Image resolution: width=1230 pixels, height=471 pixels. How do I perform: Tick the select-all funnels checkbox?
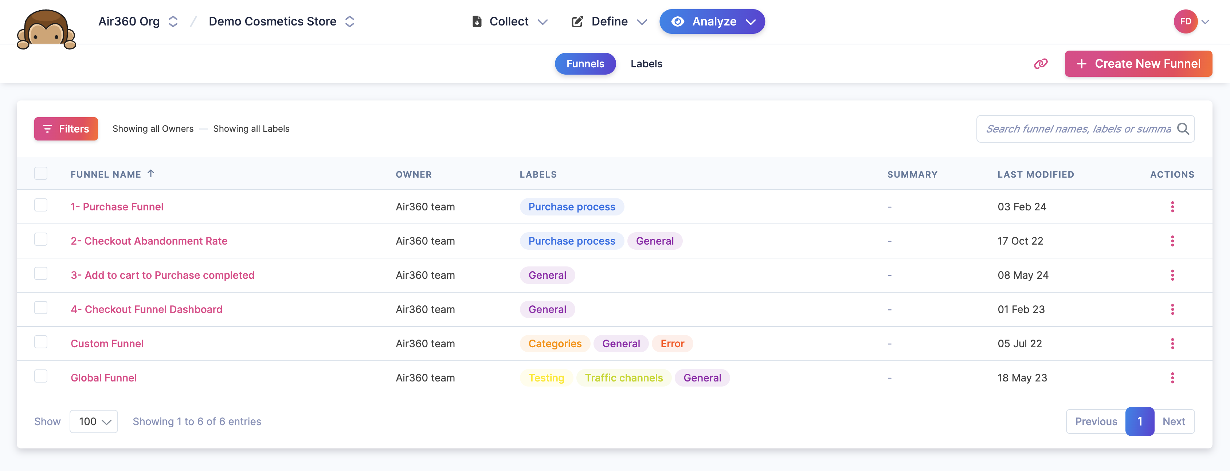click(x=41, y=173)
